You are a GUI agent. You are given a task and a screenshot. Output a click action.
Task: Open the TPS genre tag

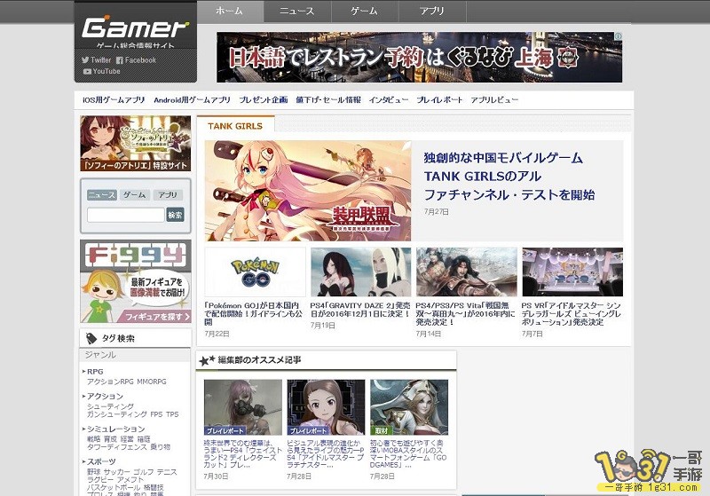[172, 414]
